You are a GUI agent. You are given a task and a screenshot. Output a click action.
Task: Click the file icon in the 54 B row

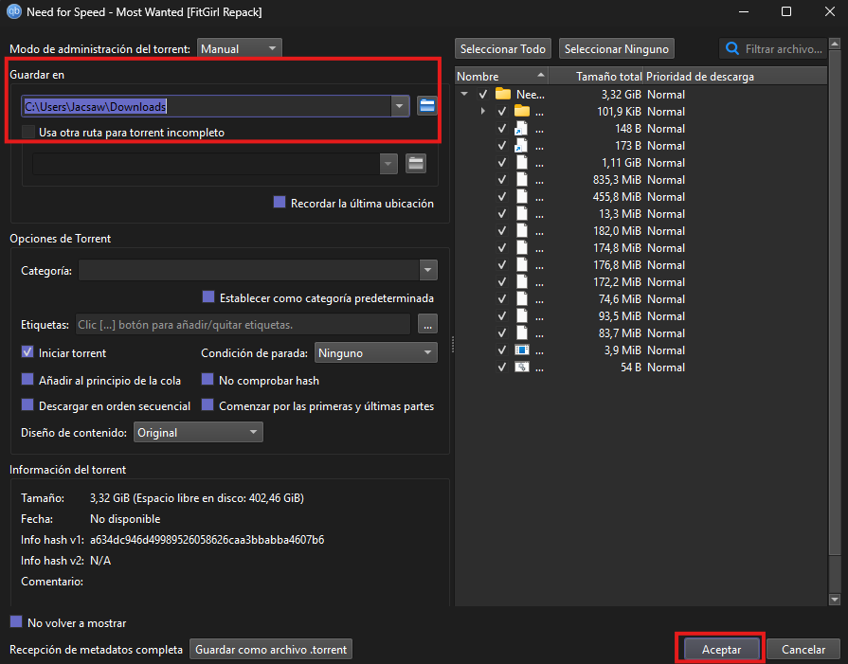coord(522,368)
